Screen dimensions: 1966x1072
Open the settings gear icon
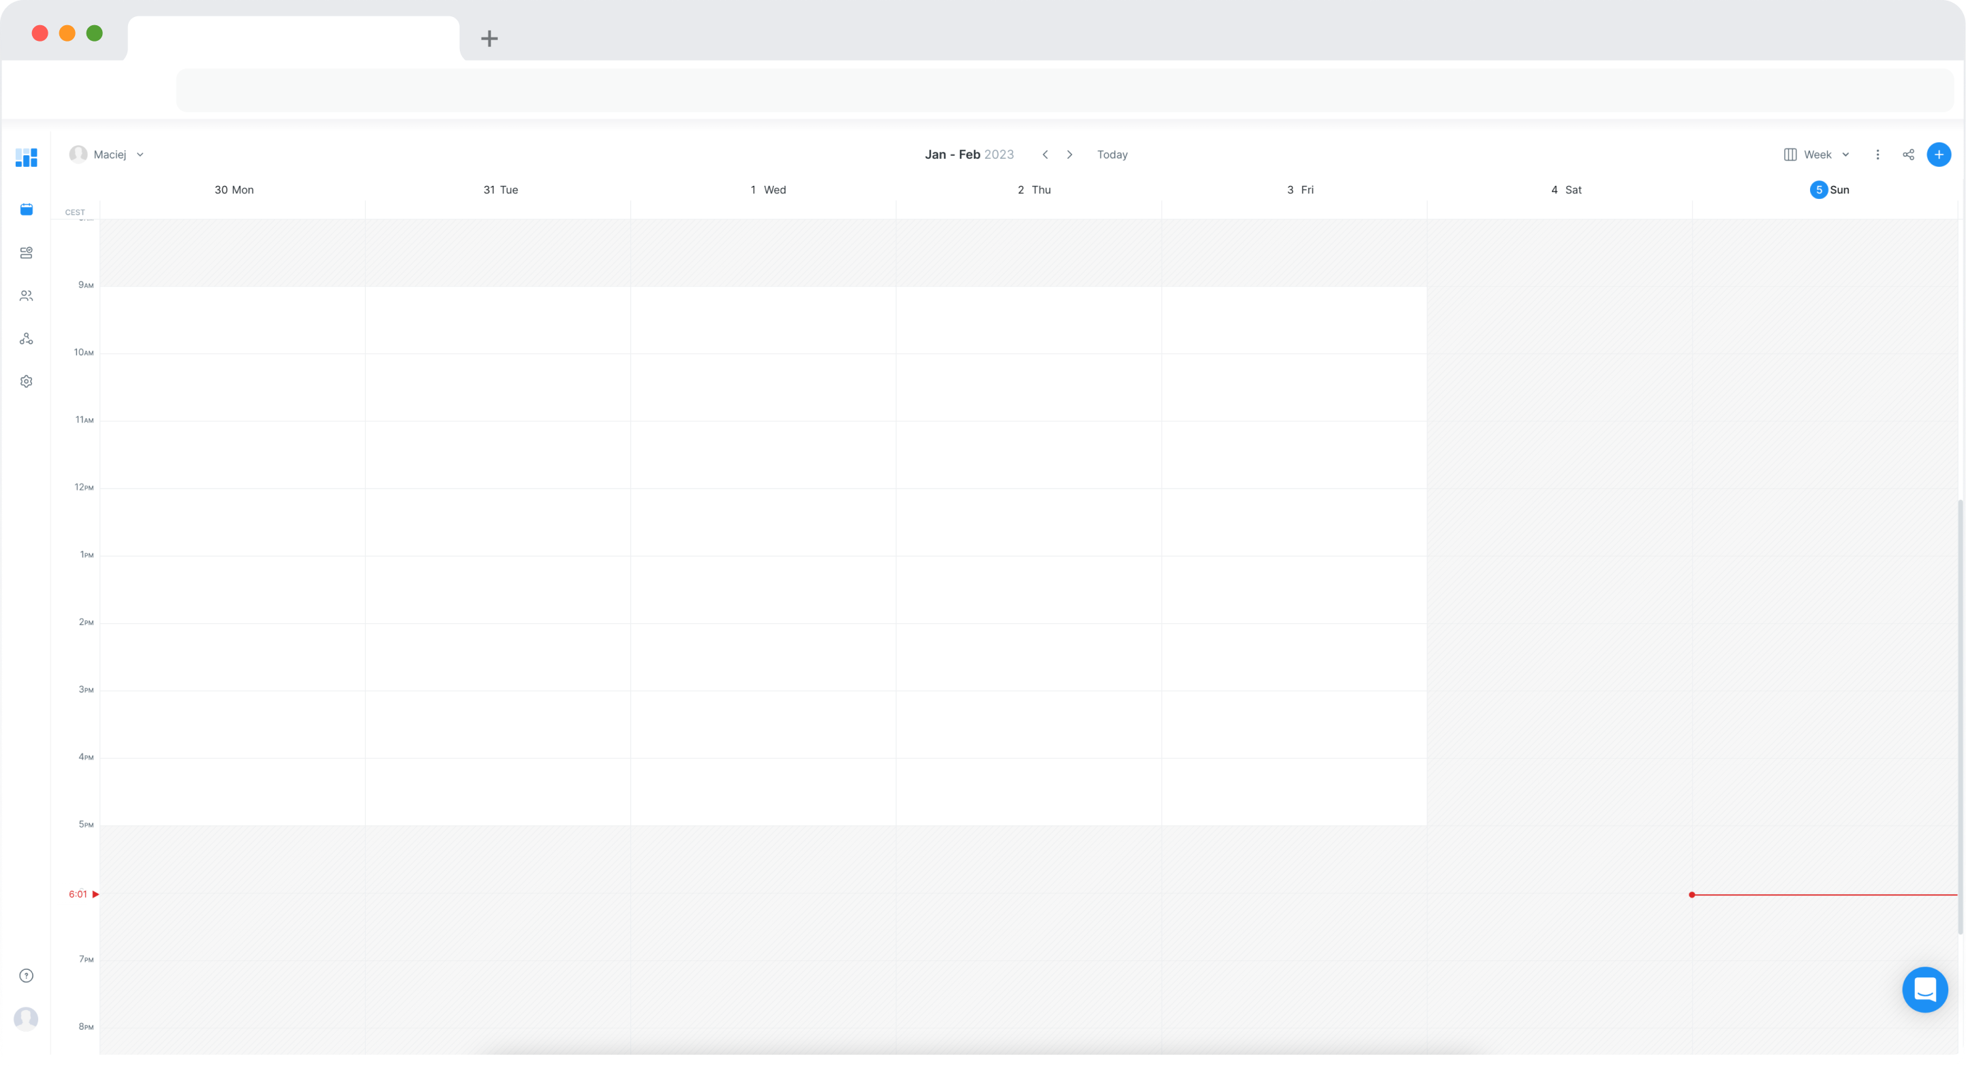pyautogui.click(x=26, y=381)
